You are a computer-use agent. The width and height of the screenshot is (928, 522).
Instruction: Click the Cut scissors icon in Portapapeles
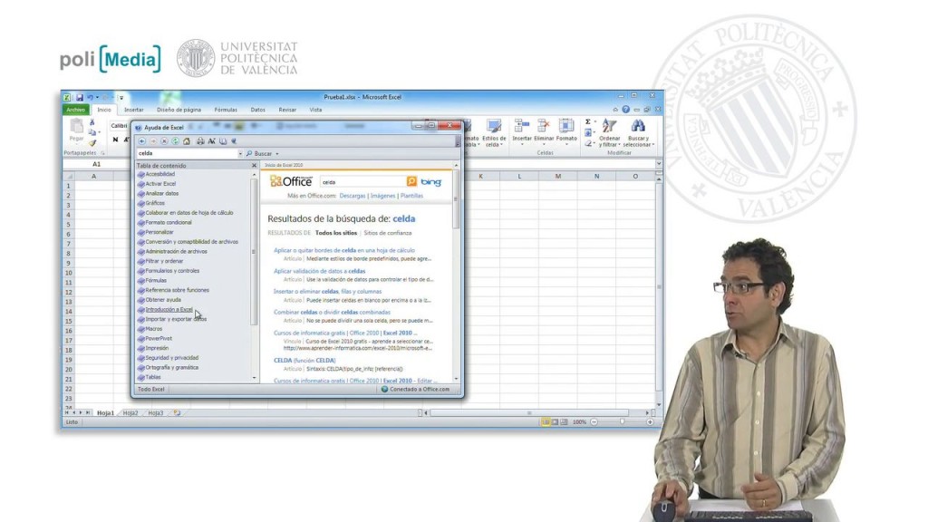click(x=92, y=122)
